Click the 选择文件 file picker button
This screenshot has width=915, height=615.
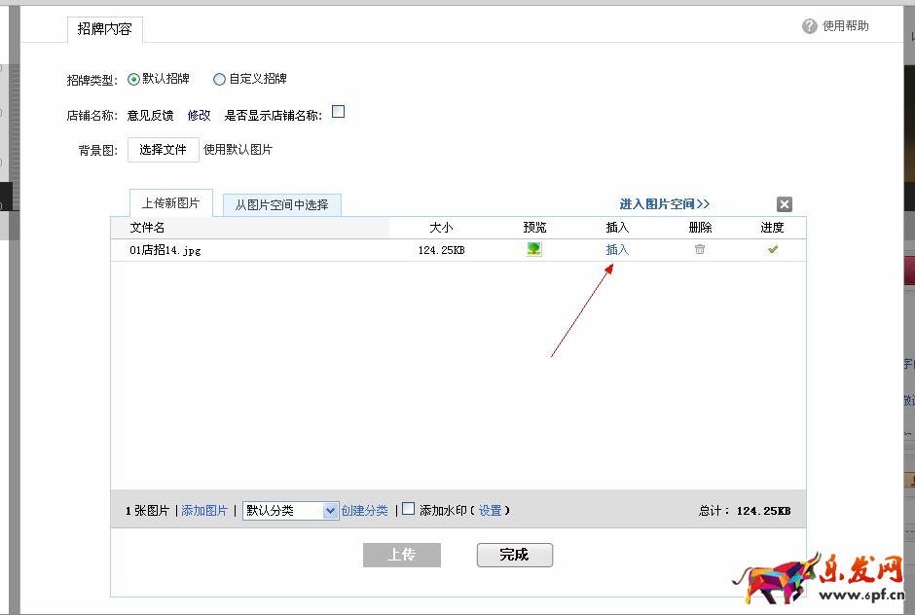pyautogui.click(x=163, y=149)
